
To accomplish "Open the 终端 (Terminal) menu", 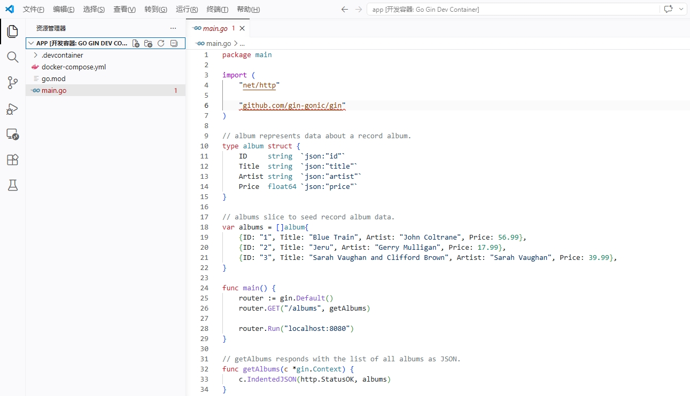I will (x=218, y=10).
